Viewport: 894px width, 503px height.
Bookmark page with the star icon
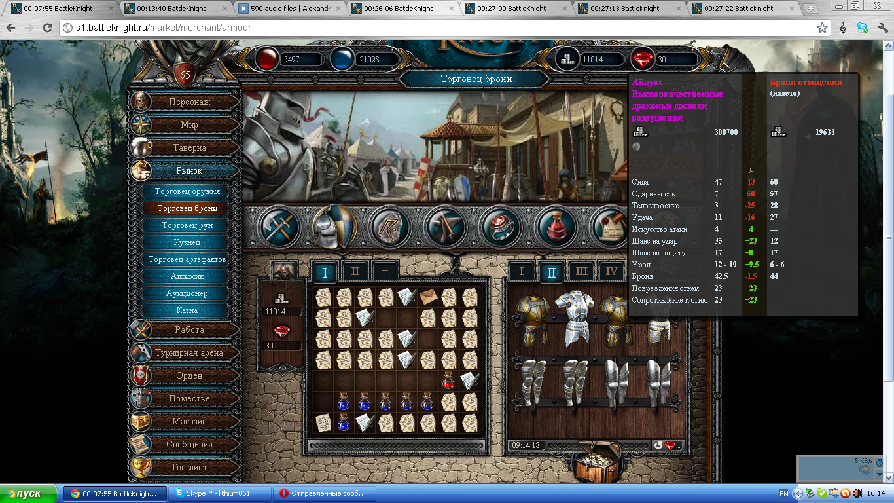point(823,28)
